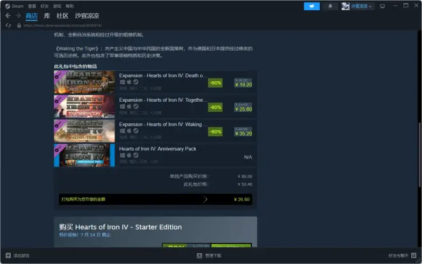Open the manage downloads icon
This screenshot has width=422, height=264.
[199, 255]
